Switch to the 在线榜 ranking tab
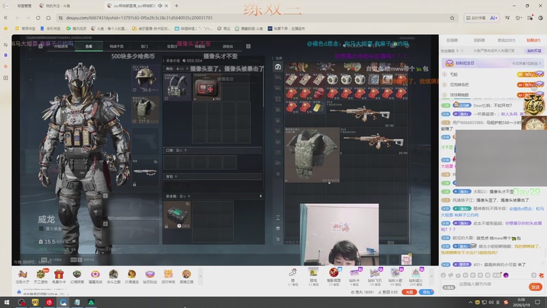Screen dimensions: 547x308 pyautogui.click(x=452, y=40)
